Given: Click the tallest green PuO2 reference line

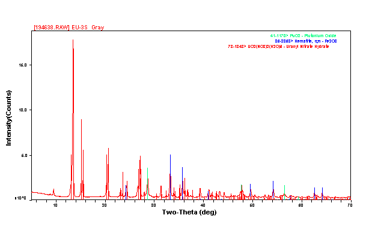Looking at the screenshot, I should 148,184.
